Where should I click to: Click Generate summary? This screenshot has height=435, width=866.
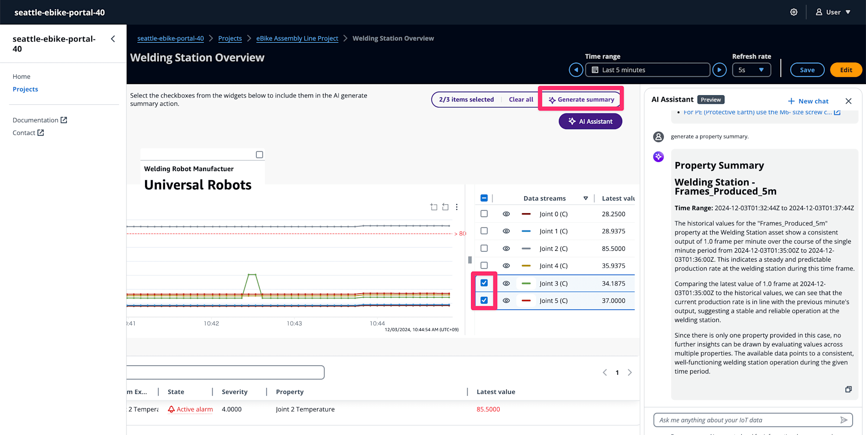582,100
